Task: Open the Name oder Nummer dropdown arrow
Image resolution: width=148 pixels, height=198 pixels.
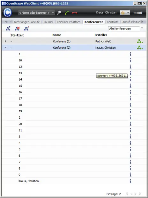Action: [x=53, y=13]
